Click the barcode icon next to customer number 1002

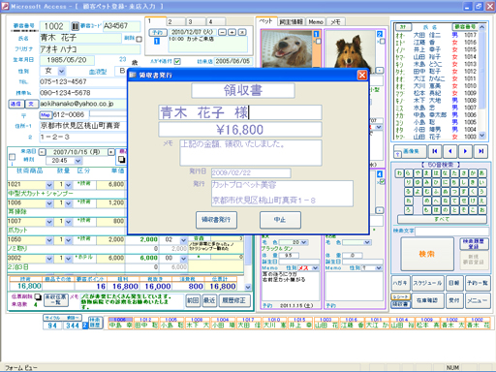(75, 26)
